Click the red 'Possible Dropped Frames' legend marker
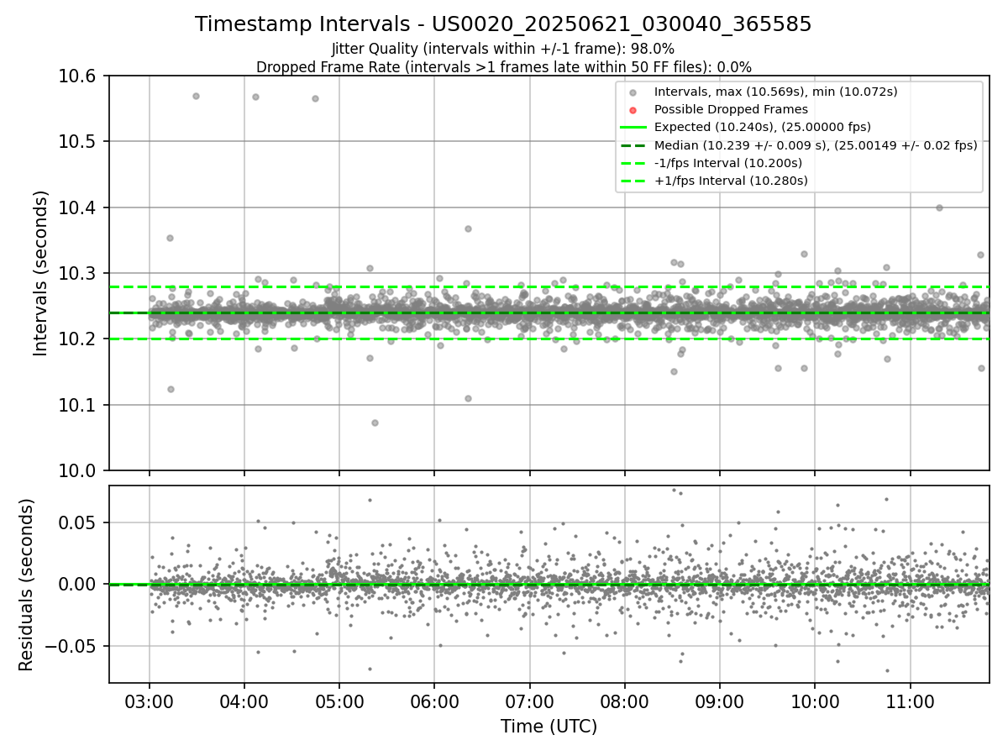The width and height of the screenshot is (1008, 756). click(633, 110)
